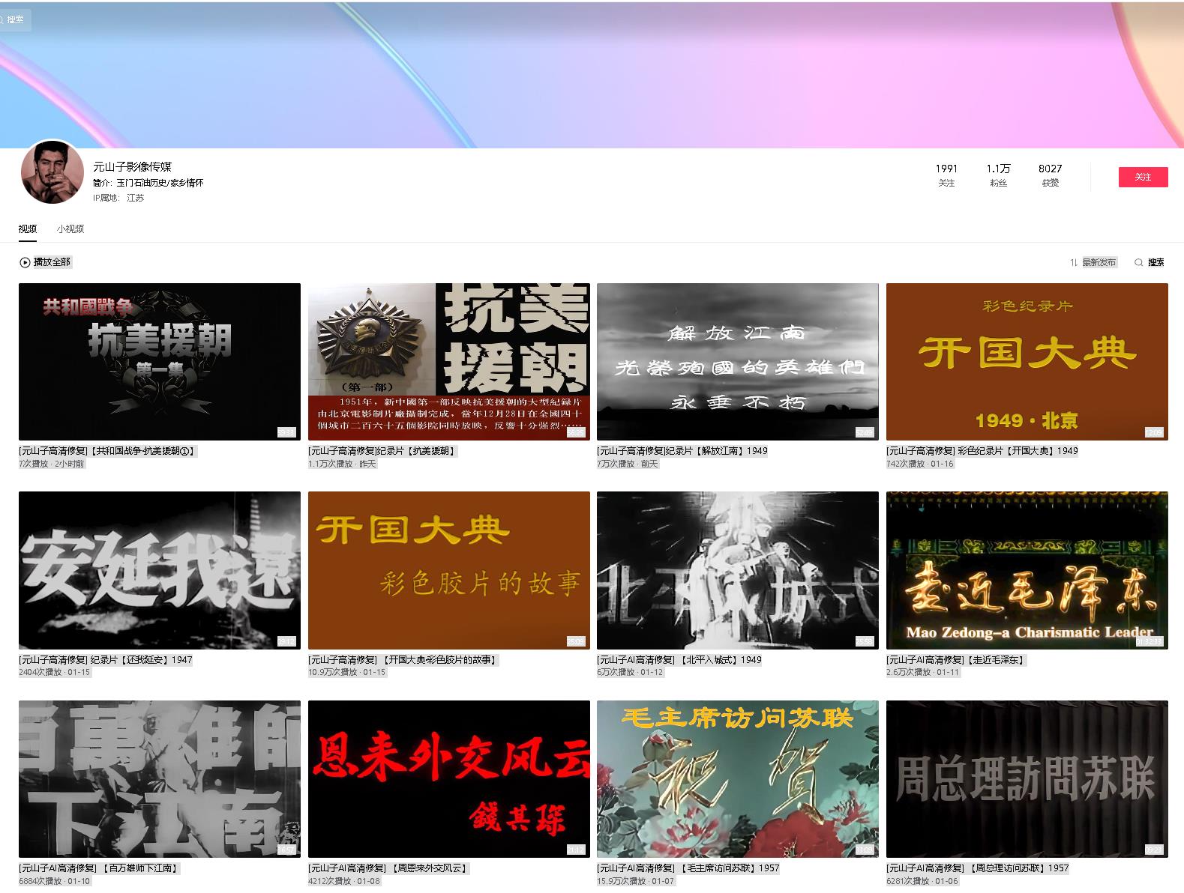Image resolution: width=1184 pixels, height=893 pixels.
Task: Click the 毛主席访问苏联 1957 video title
Action: pos(688,868)
